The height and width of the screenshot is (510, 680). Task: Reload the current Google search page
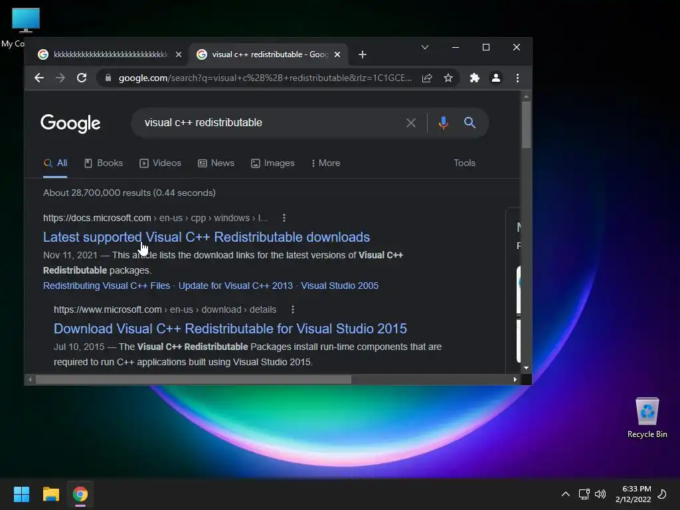(x=82, y=78)
